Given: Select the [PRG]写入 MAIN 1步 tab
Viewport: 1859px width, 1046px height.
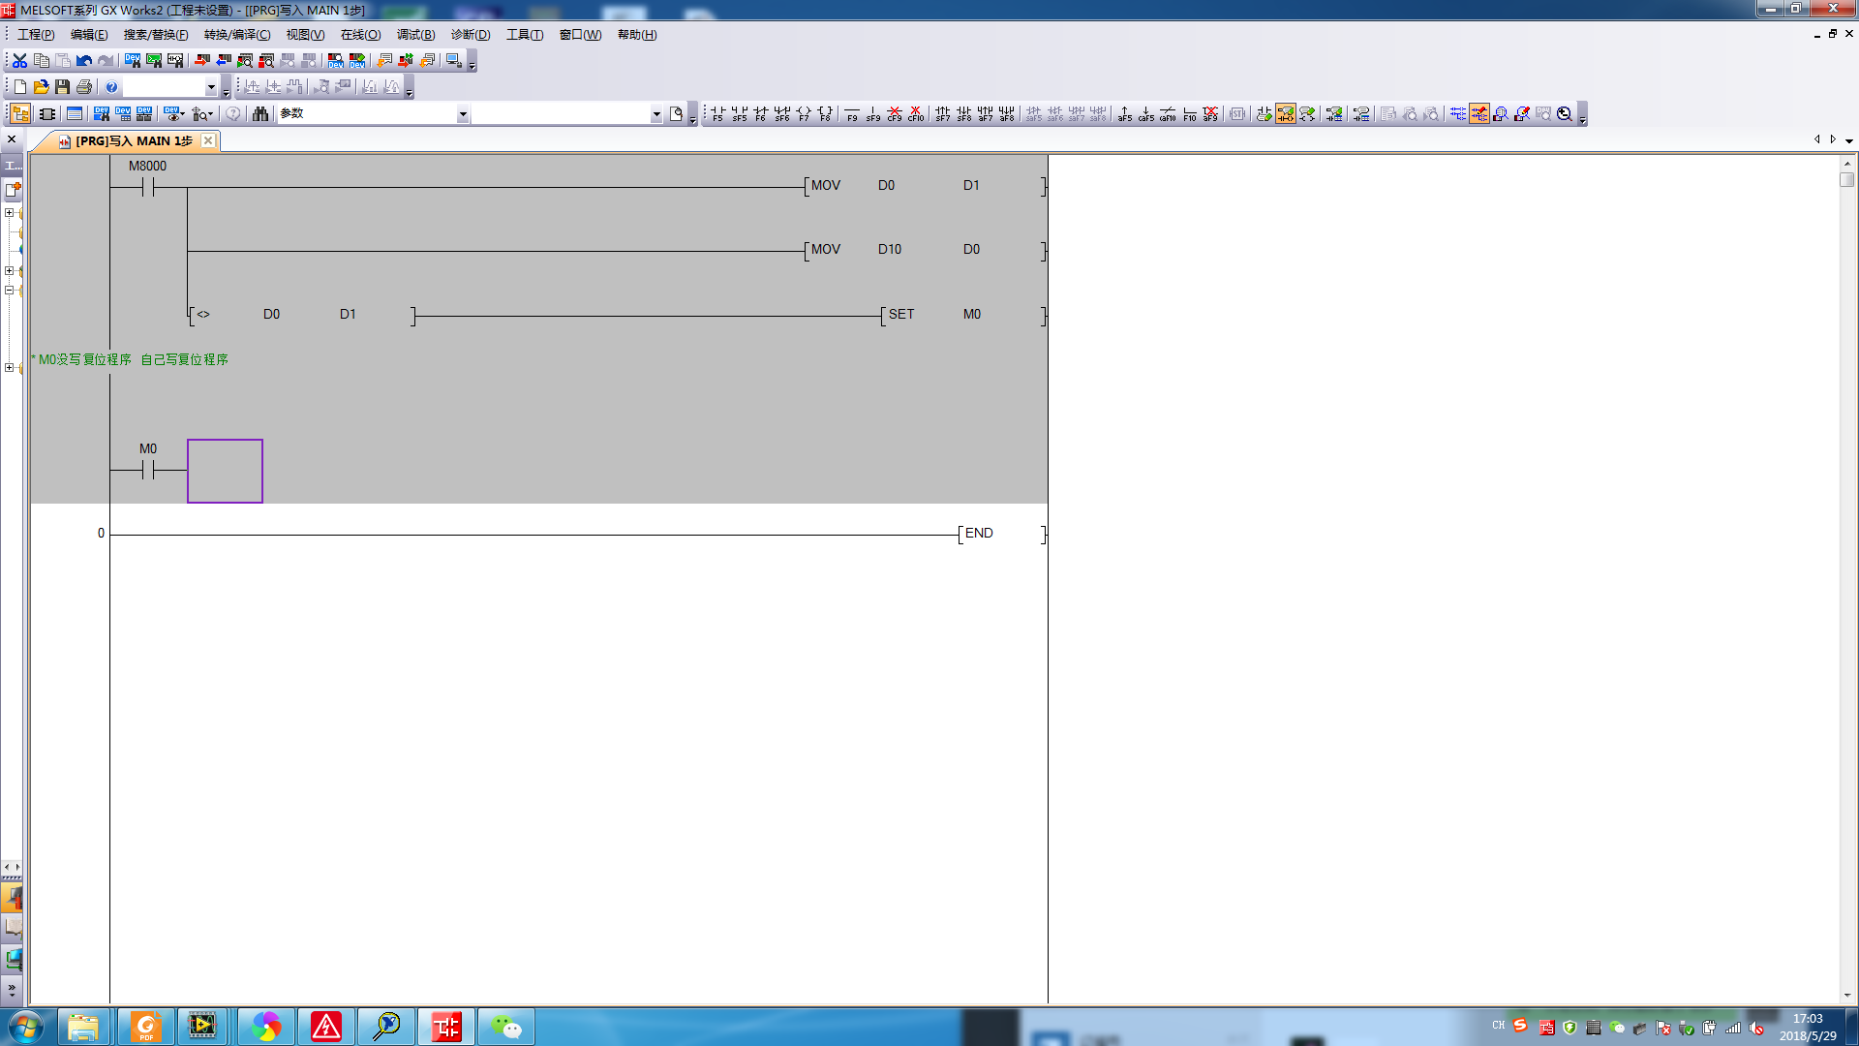Looking at the screenshot, I should 134,141.
